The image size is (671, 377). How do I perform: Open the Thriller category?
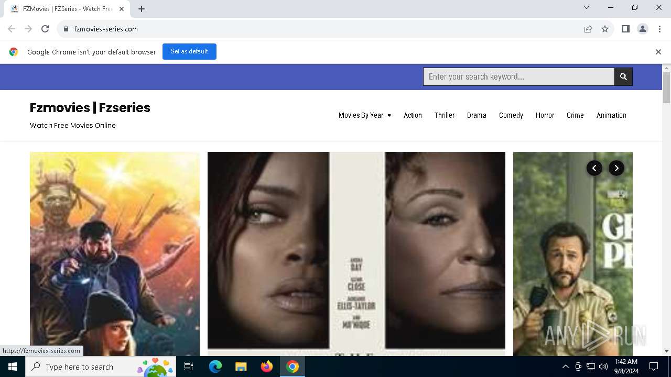pos(445,115)
